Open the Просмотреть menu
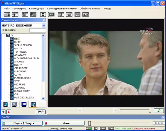Viewport: 166px width, 131px height. click(x=19, y=9)
